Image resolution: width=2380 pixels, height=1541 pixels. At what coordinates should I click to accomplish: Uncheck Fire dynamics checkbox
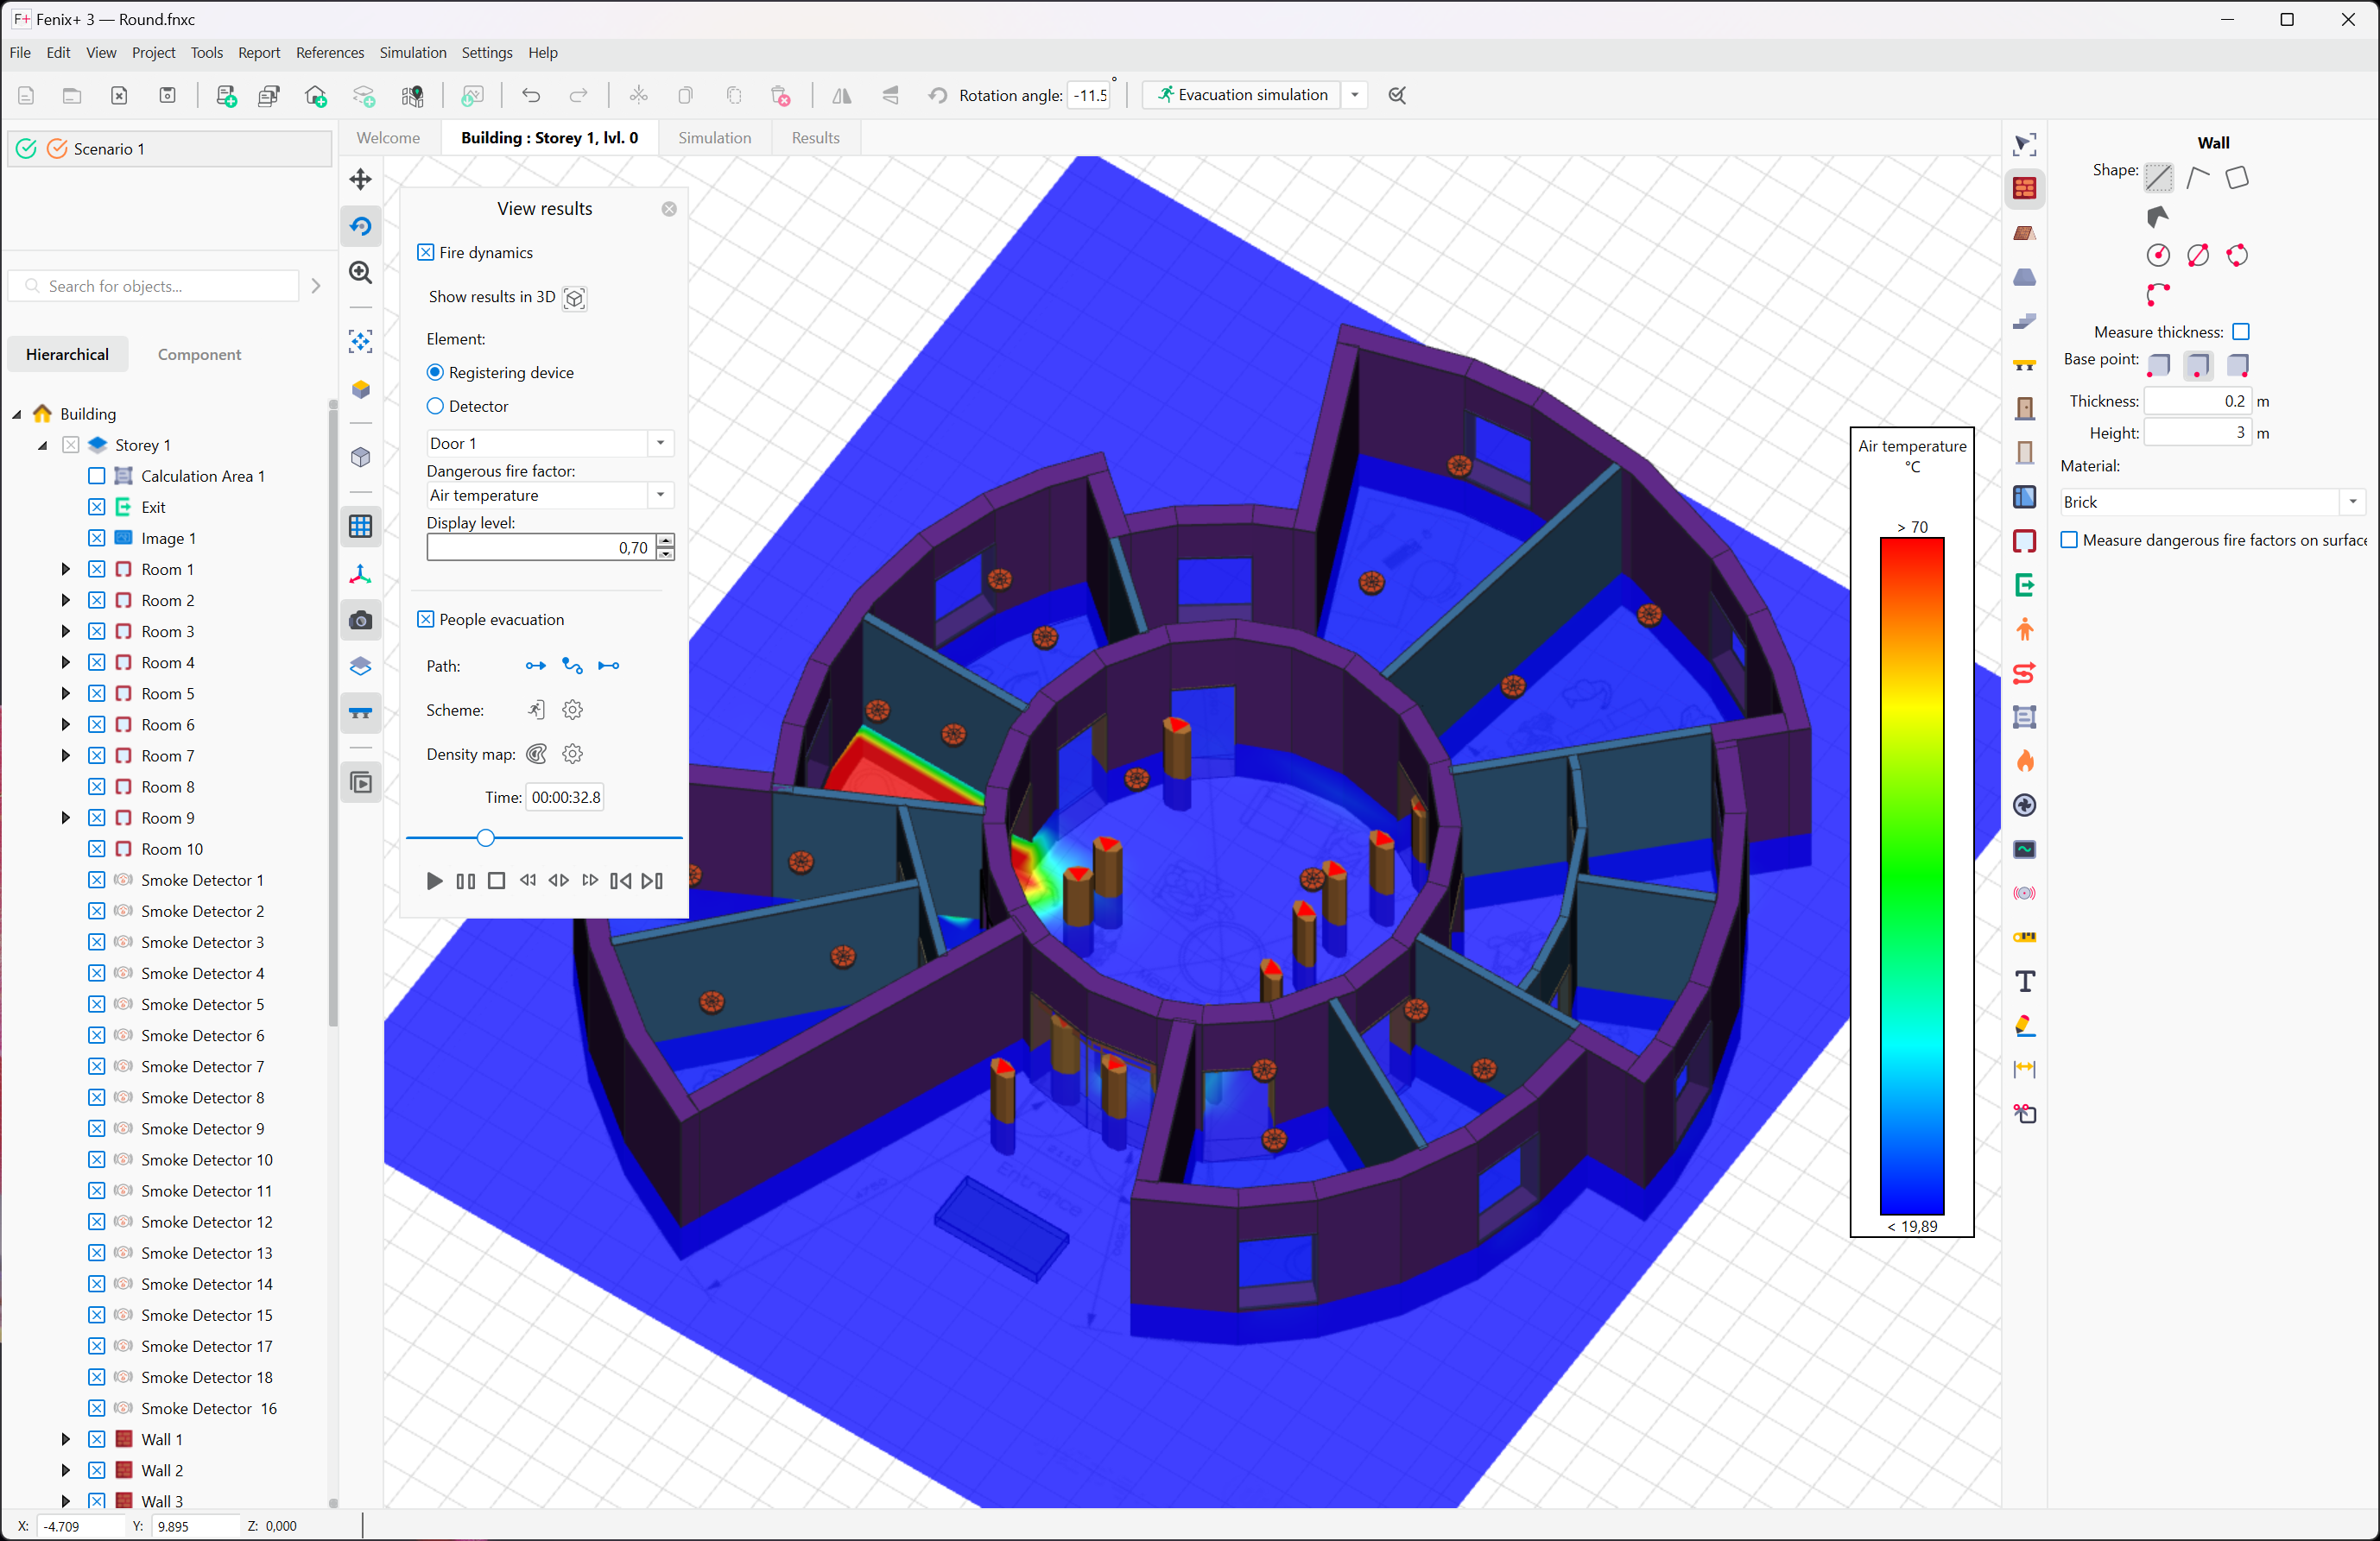click(426, 252)
